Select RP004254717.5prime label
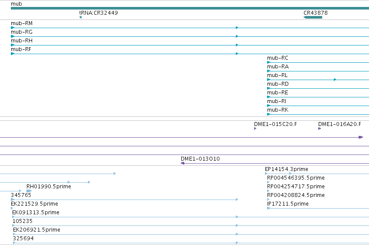Viewport: 369px width, 245px height. (296, 187)
